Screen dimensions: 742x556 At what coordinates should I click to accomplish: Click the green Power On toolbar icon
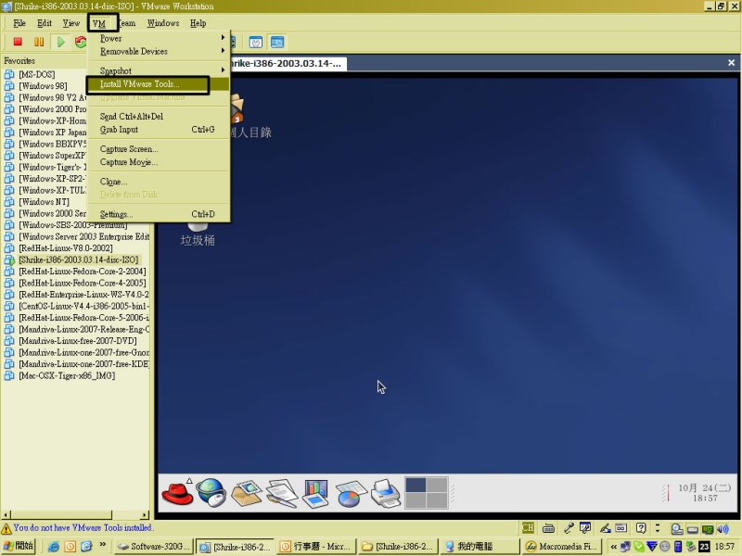point(60,42)
